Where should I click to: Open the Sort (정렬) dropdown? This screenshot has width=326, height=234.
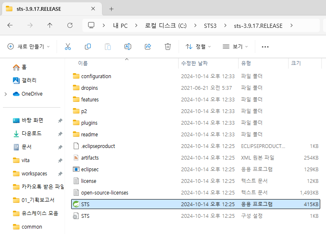198,47
